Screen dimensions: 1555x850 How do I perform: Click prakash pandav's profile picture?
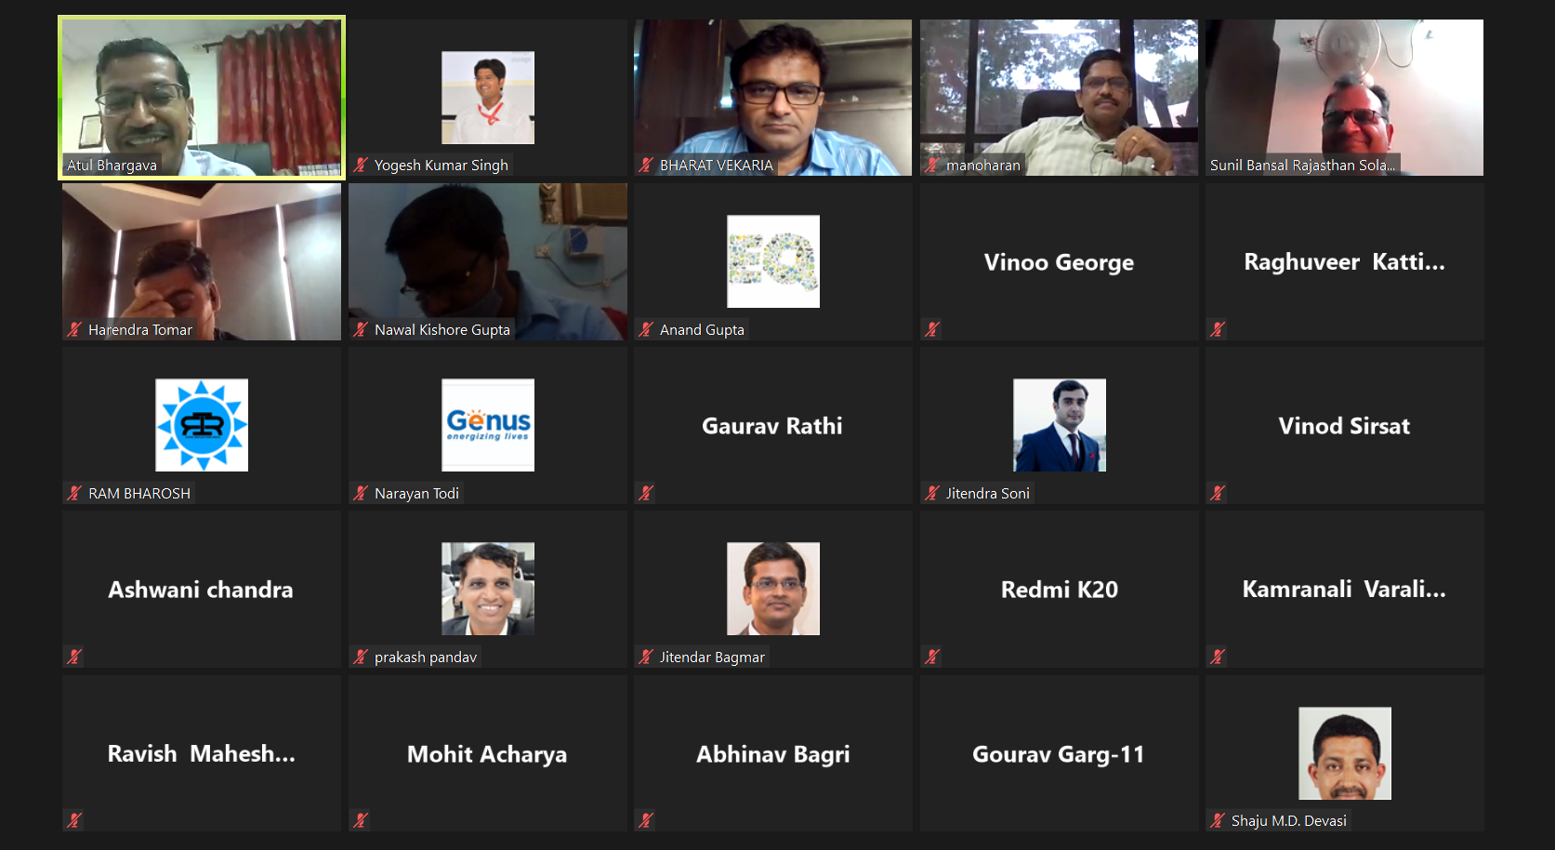pos(488,589)
